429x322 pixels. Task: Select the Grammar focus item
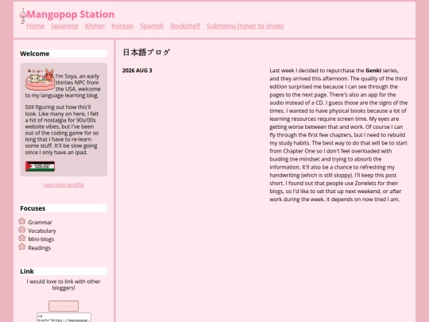coord(41,223)
